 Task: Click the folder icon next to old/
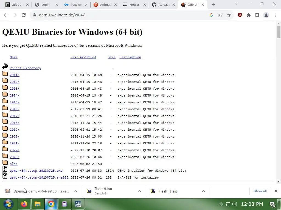coord(5,162)
